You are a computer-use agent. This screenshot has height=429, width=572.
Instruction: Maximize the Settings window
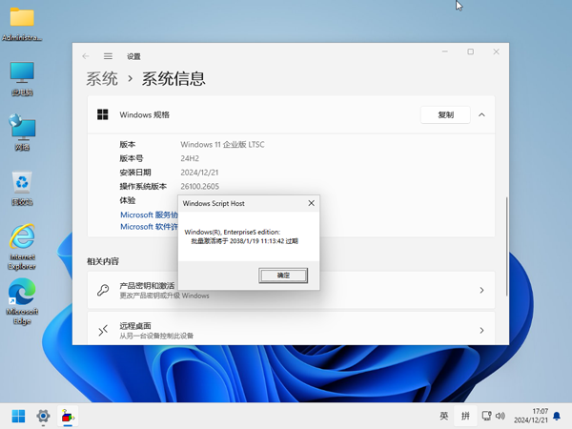coord(471,51)
